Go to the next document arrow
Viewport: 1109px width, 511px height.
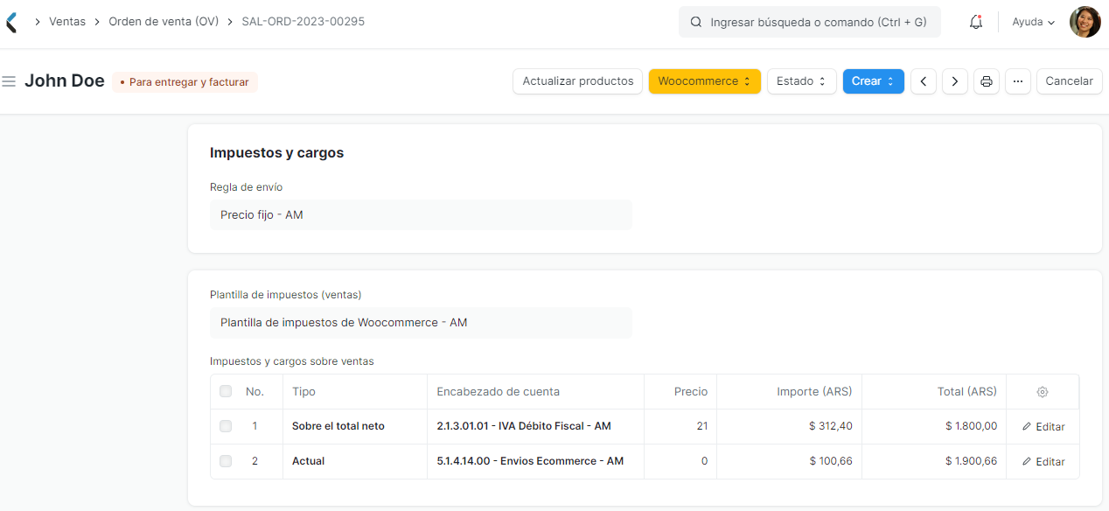[x=955, y=81]
